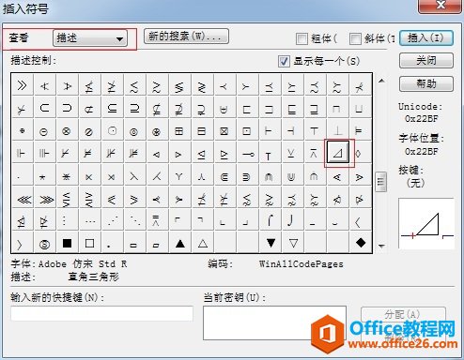Viewport: 464px width, 360px height.
Task: Choose the superset-or-equal symbol ⊇
Action: [134, 108]
